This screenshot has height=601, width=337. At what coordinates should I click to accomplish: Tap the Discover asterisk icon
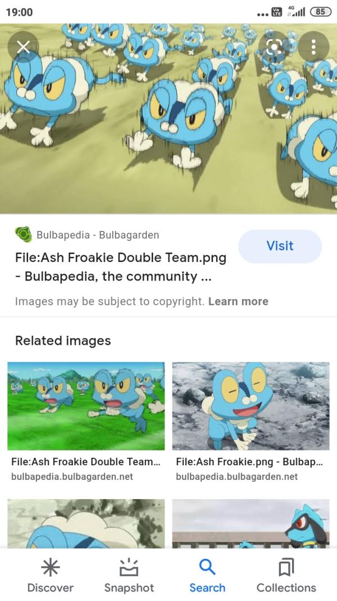click(x=51, y=567)
